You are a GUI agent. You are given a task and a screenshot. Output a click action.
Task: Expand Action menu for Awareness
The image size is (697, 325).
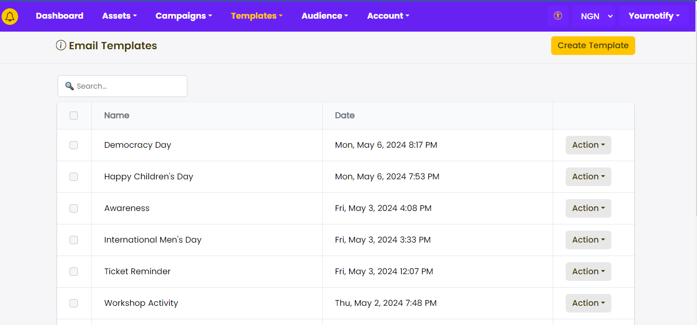[588, 208]
